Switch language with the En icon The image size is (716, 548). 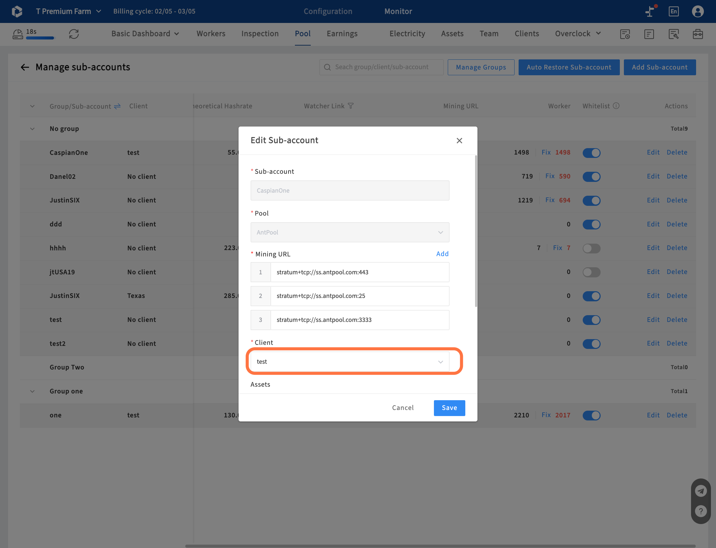(x=673, y=11)
